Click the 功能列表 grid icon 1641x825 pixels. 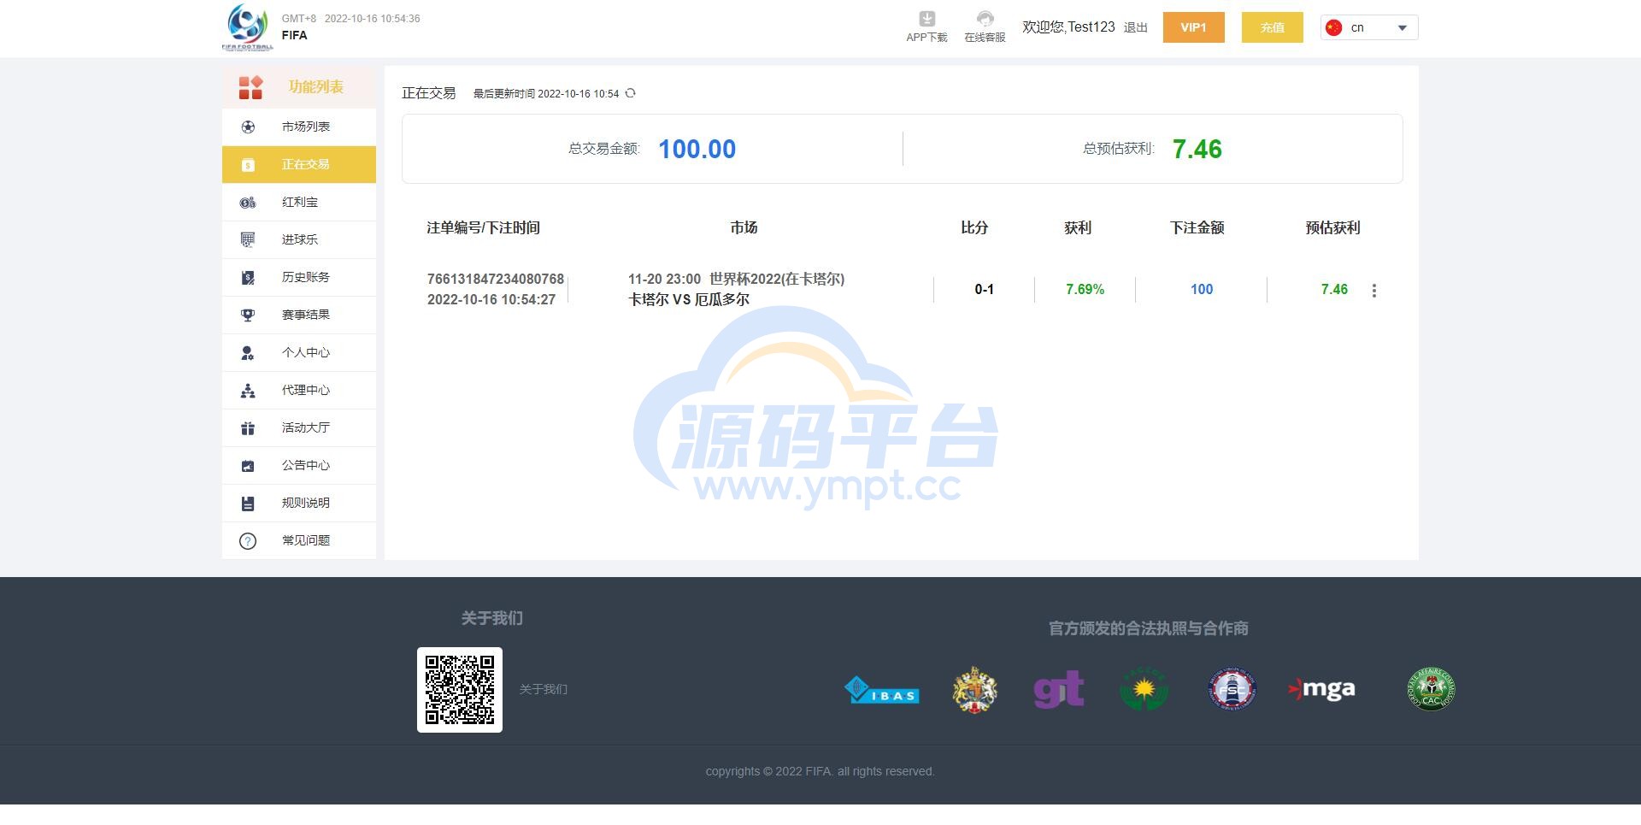click(250, 87)
